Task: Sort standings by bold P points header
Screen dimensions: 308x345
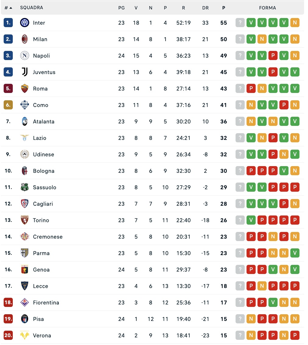Action: click(224, 8)
